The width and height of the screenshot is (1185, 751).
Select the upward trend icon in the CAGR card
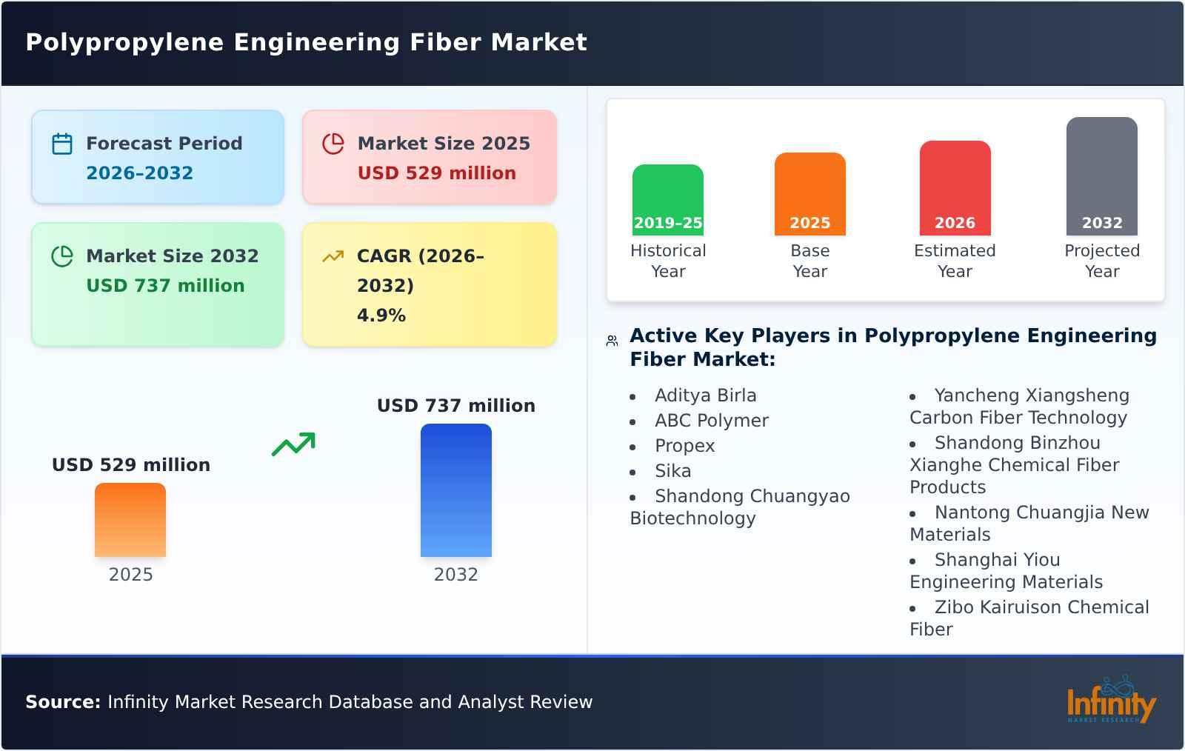click(x=333, y=256)
